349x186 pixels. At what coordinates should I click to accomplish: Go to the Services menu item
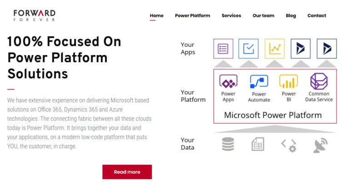[231, 15]
